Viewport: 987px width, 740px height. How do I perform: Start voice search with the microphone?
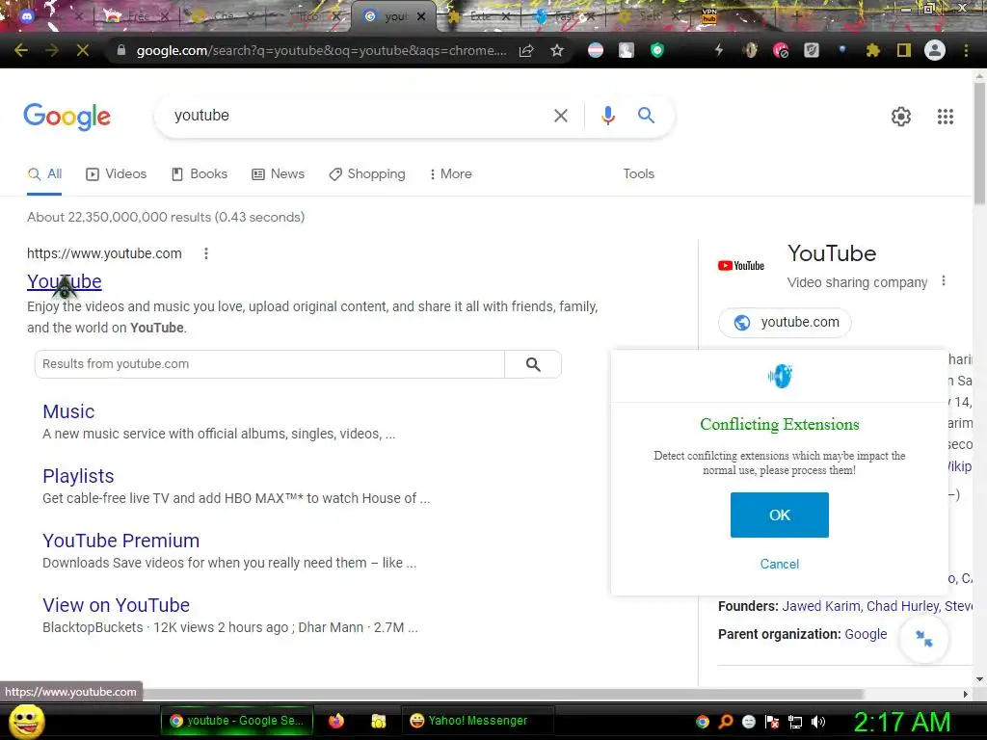click(x=608, y=116)
